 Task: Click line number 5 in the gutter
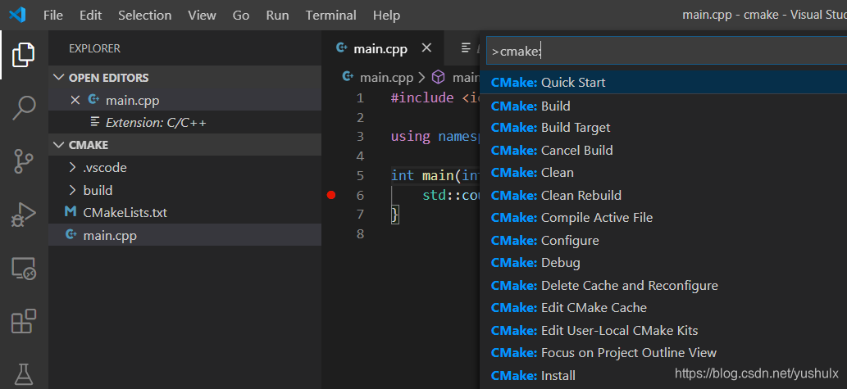360,176
